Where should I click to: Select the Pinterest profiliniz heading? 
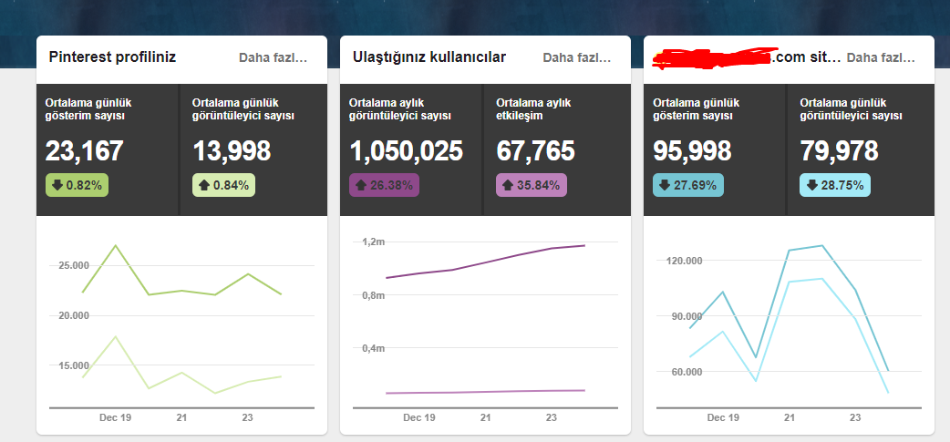click(112, 57)
